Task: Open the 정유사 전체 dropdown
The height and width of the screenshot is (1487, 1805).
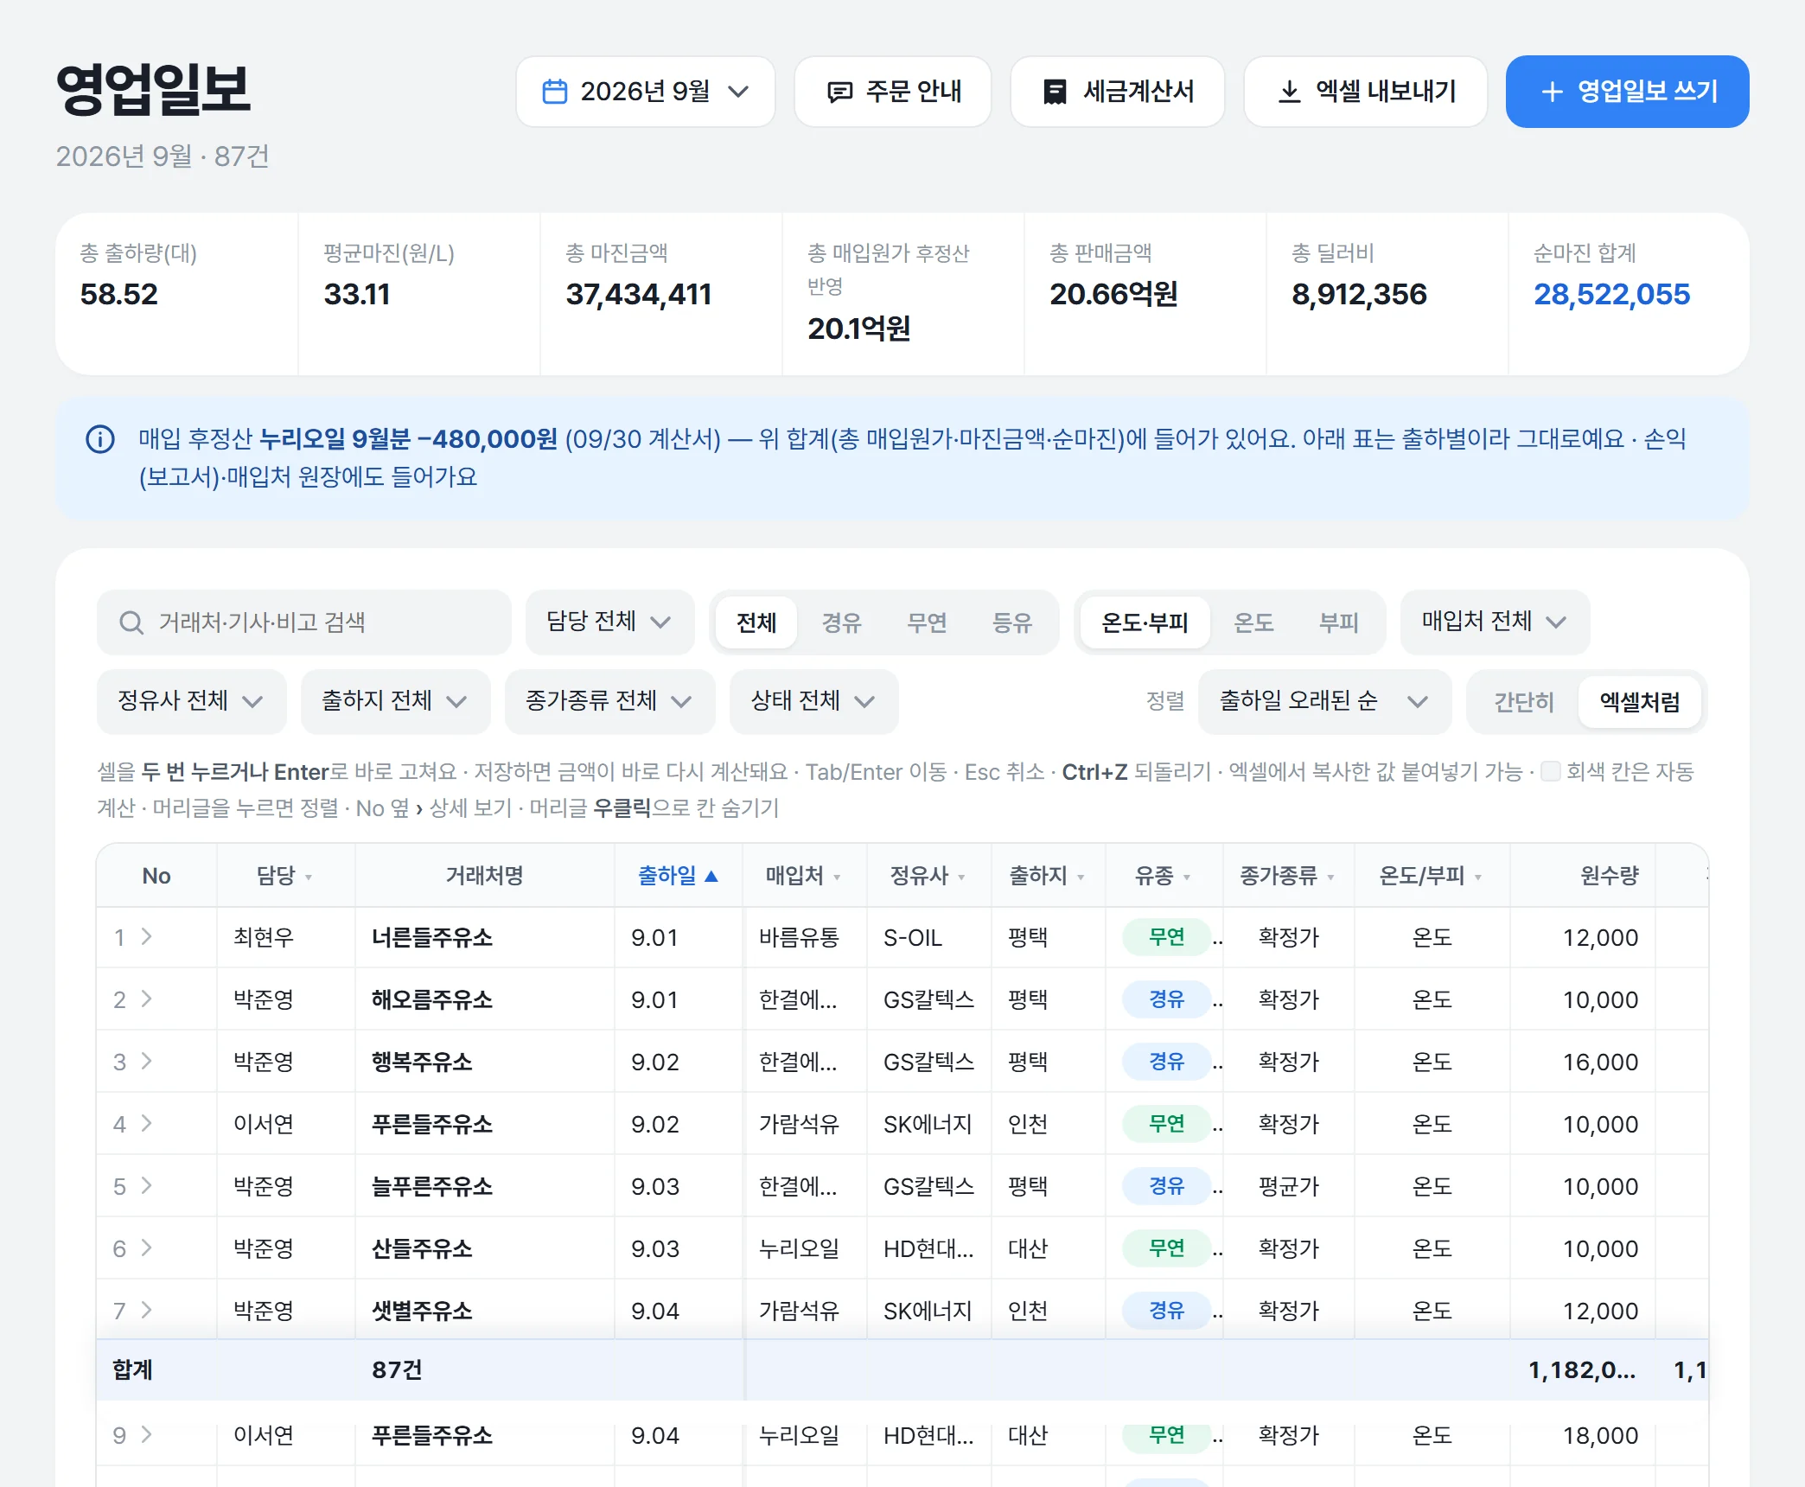Action: (x=191, y=701)
